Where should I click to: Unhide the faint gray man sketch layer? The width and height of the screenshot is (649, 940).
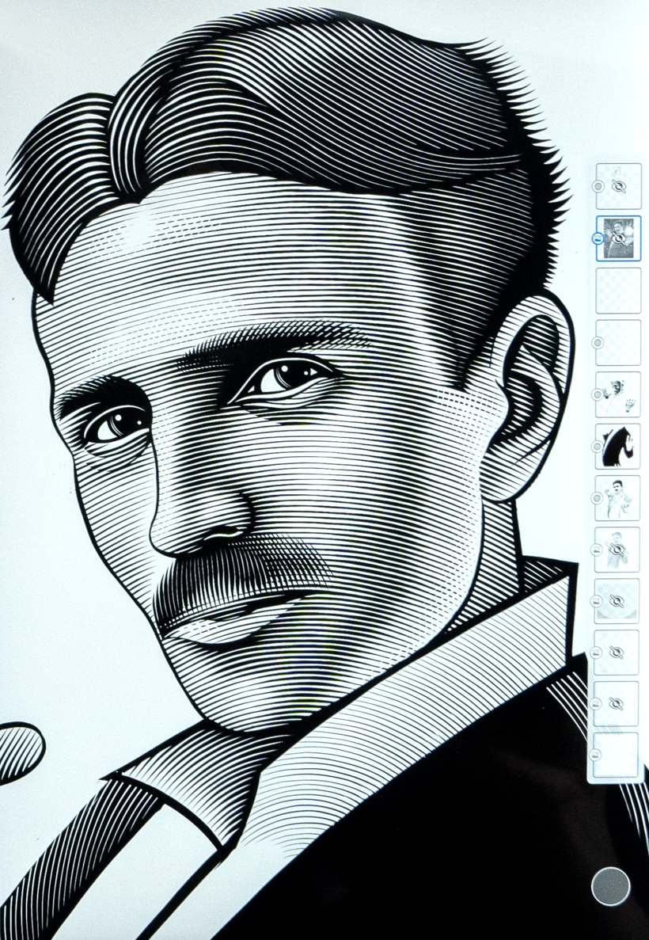(618, 549)
